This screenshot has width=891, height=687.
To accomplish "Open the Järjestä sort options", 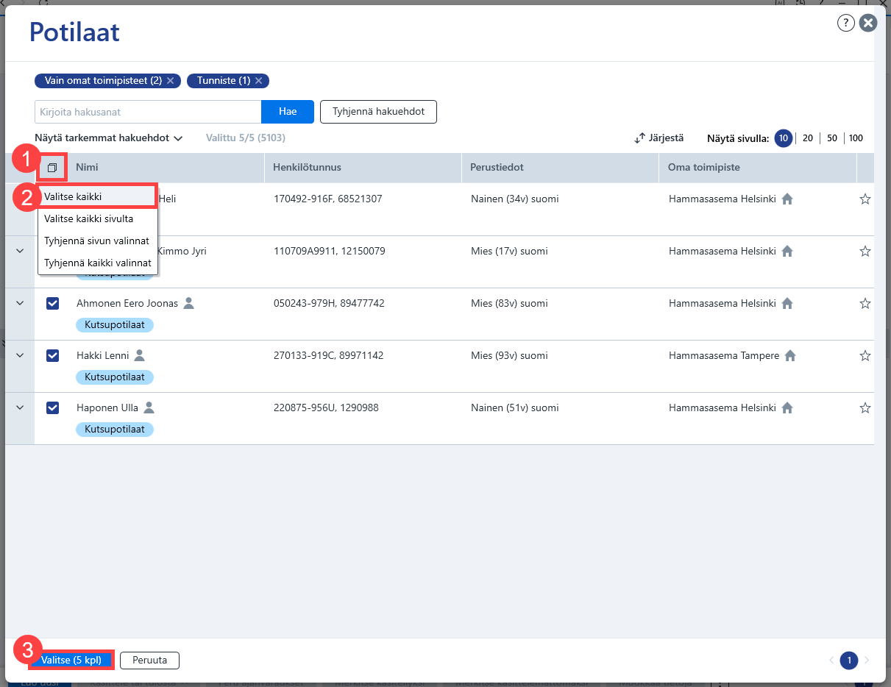I will [659, 138].
